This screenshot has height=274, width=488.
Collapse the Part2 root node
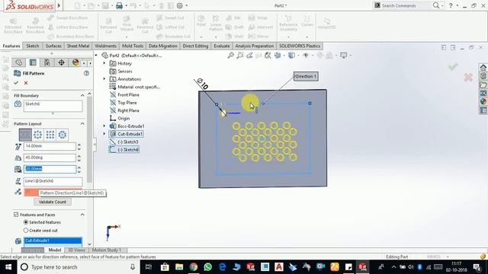[x=97, y=56]
